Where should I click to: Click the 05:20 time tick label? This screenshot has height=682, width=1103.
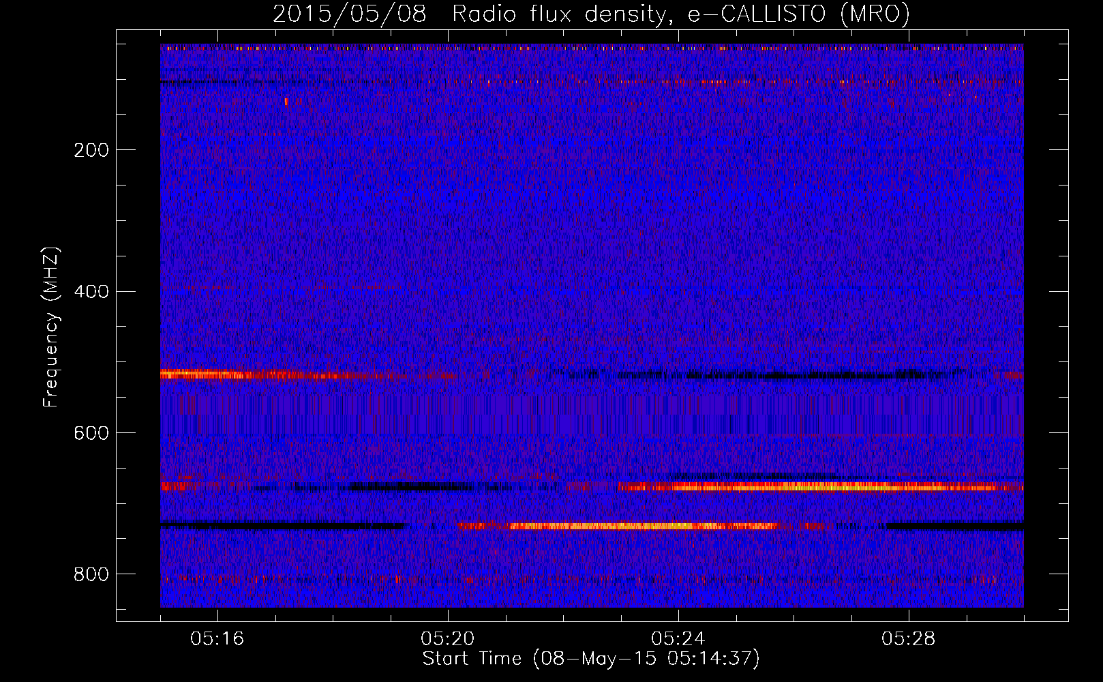pos(448,639)
